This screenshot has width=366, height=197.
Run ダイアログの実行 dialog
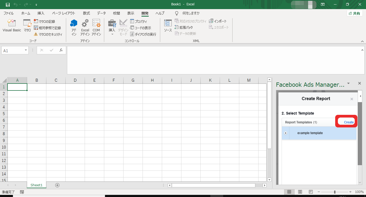click(143, 34)
